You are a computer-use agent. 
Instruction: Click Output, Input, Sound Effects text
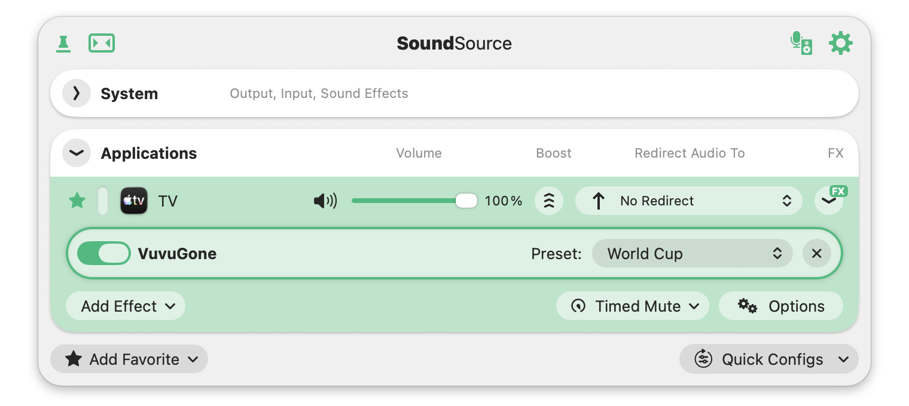[x=319, y=93]
